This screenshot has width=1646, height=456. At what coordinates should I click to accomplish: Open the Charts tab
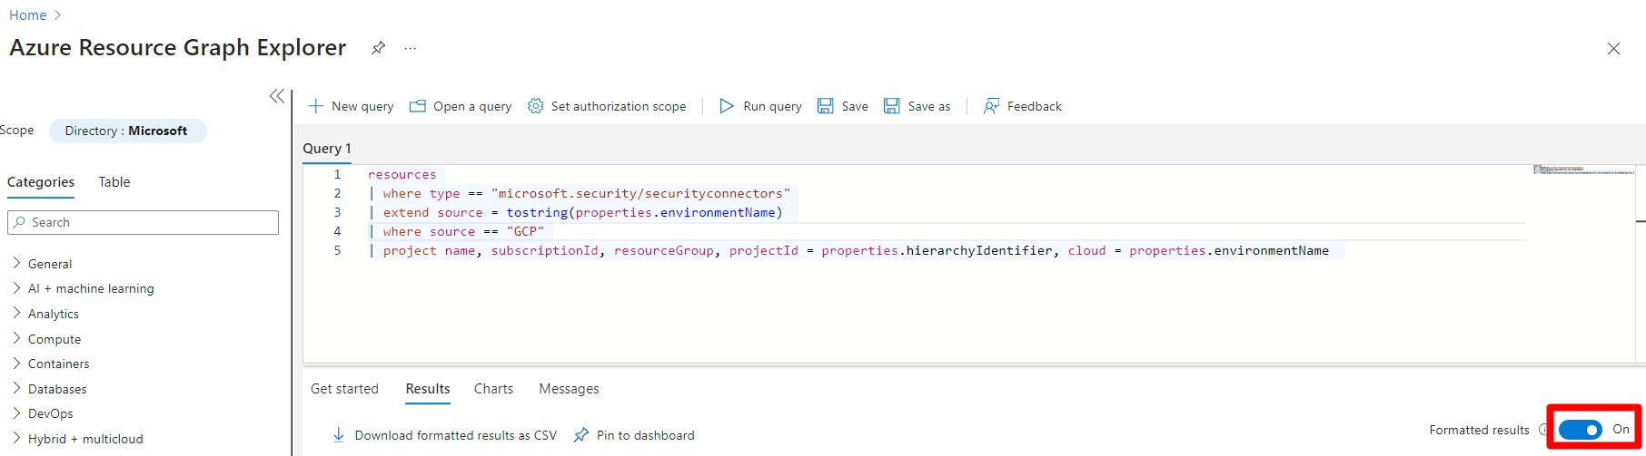(493, 389)
